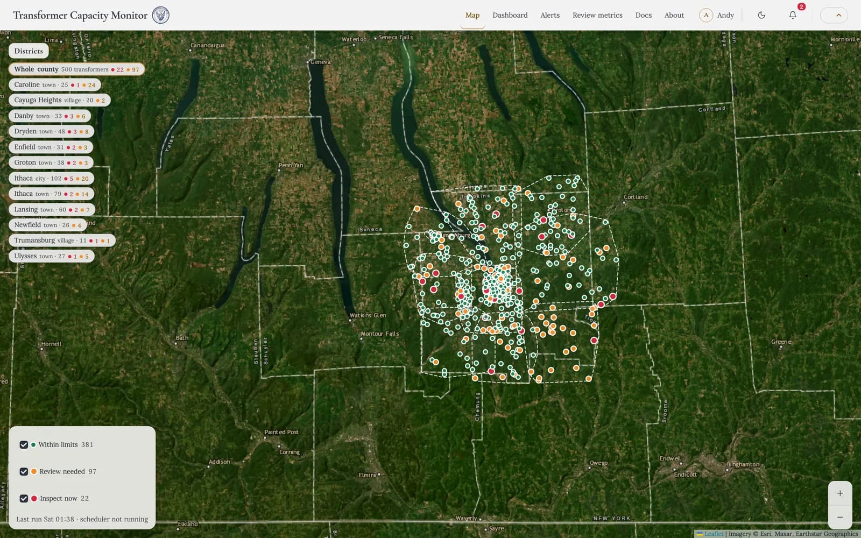
Task: Go to the Alerts page
Action: [549, 15]
